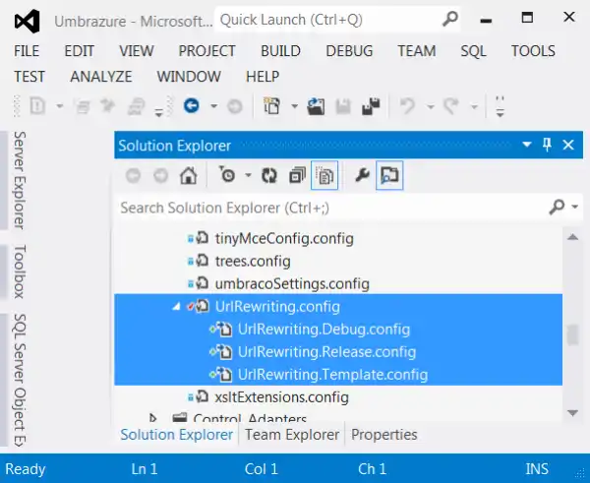The height and width of the screenshot is (483, 590).
Task: Switch to the Properties tab
Action: pos(384,435)
